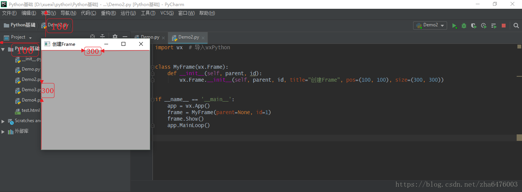Close the Demo.py editor tab
This screenshot has height=192, width=522.
tap(164, 38)
